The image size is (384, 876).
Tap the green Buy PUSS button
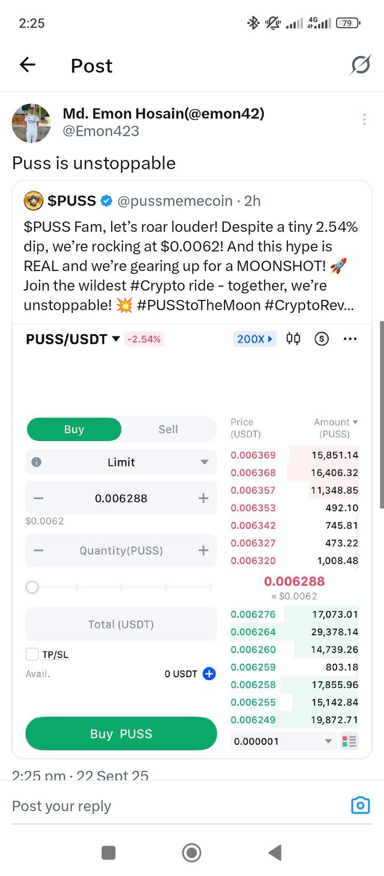[x=121, y=734]
